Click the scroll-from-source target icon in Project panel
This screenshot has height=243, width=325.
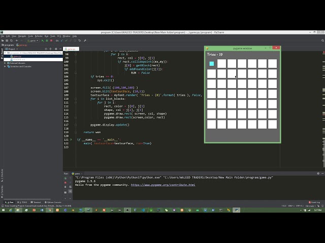[x=46, y=49]
